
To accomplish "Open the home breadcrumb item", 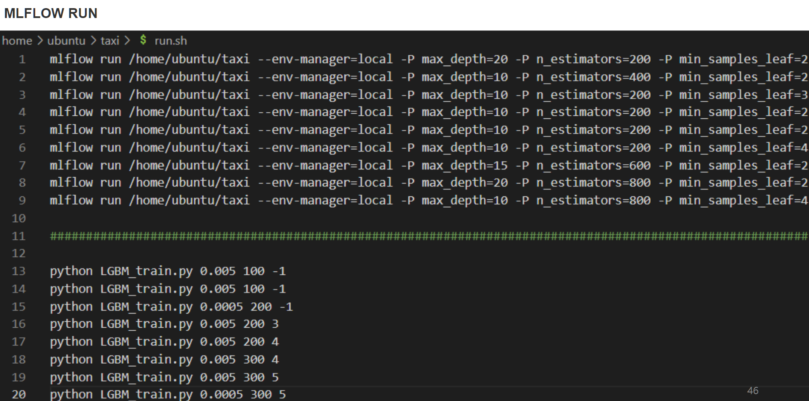I will pos(17,41).
